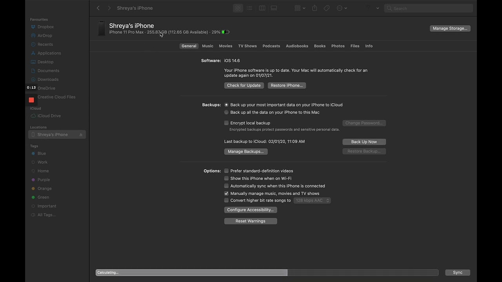Go forward with the right arrow
This screenshot has width=502, height=282.
(x=109, y=8)
